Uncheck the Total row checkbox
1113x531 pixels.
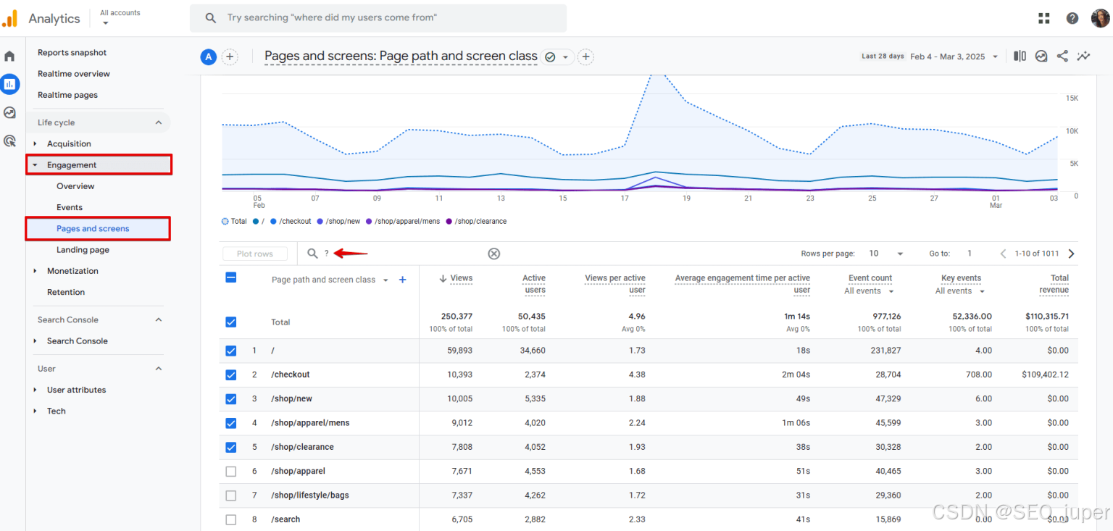(231, 322)
